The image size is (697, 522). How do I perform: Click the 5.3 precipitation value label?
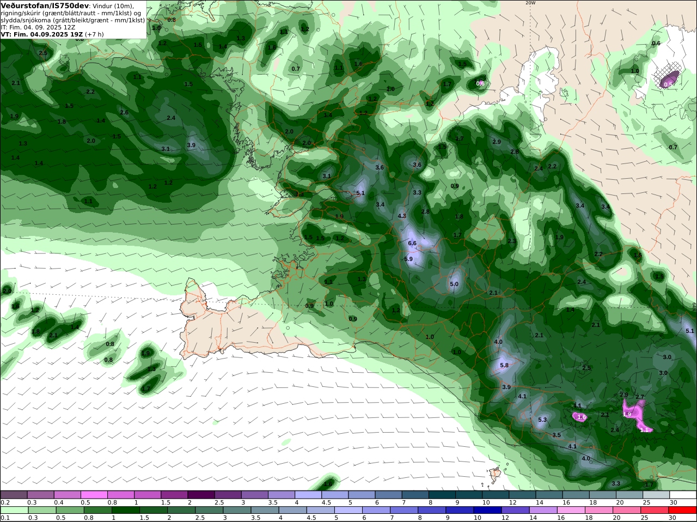coord(542,420)
